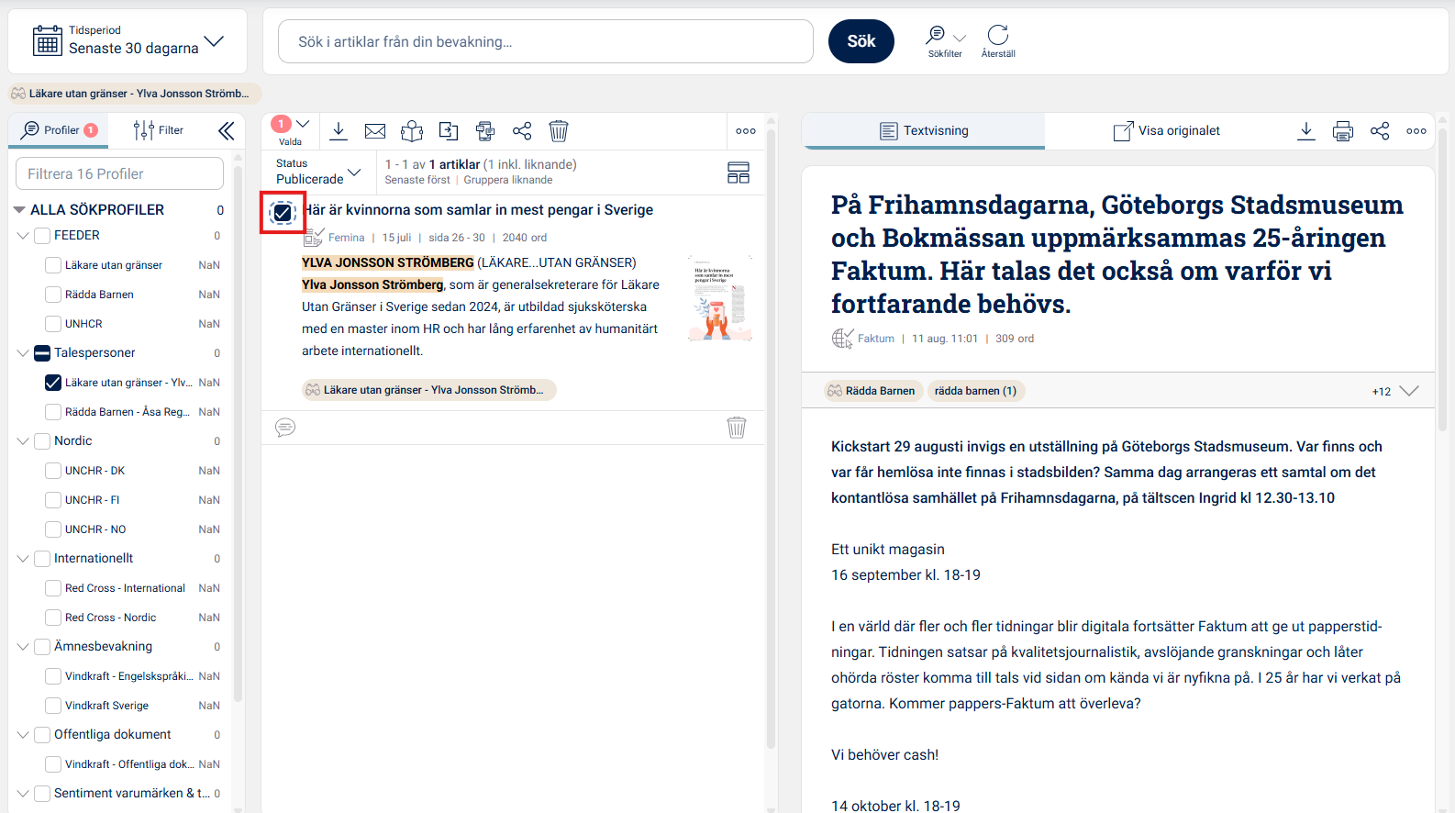Screen dimensions: 1455x813
Task: Check the UNCHR - DK checkbox
Action: [x=53, y=471]
